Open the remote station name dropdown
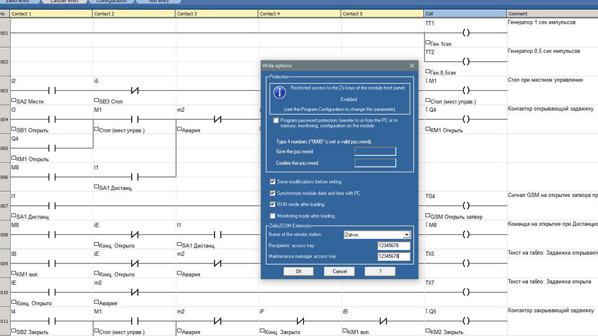598x336 pixels. (x=407, y=235)
